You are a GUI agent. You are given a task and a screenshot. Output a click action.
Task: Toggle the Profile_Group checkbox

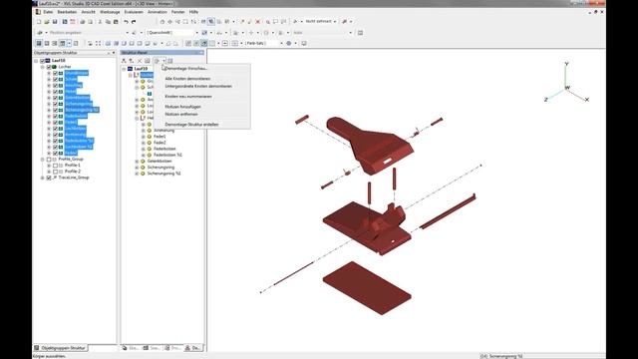49,160
